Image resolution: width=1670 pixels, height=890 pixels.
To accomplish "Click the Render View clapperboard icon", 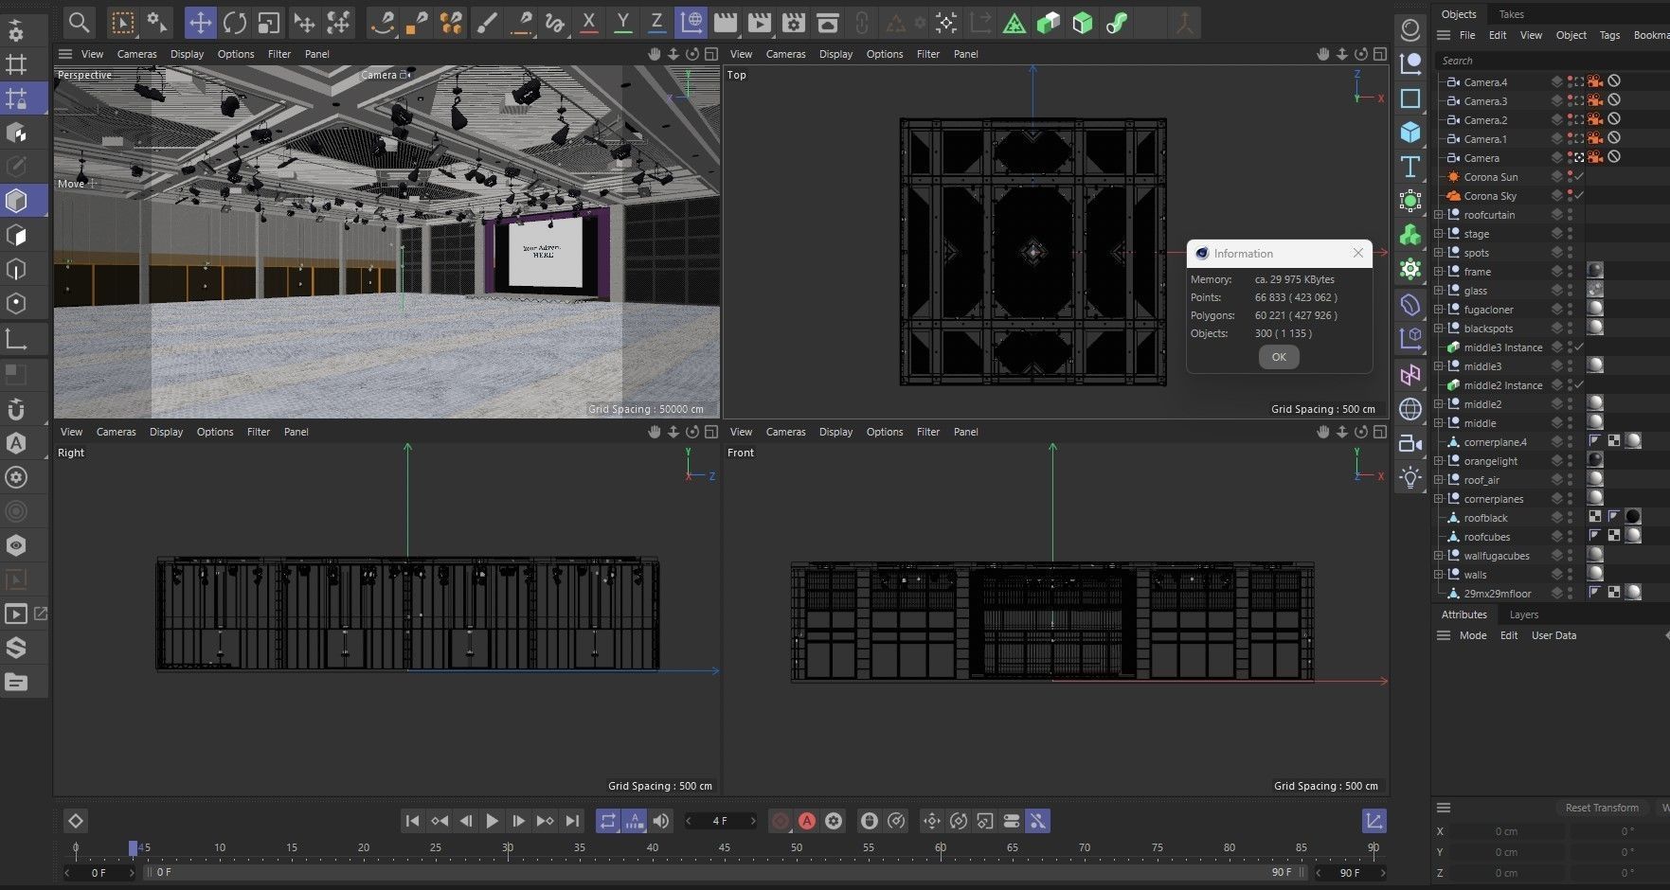I will pos(726,22).
